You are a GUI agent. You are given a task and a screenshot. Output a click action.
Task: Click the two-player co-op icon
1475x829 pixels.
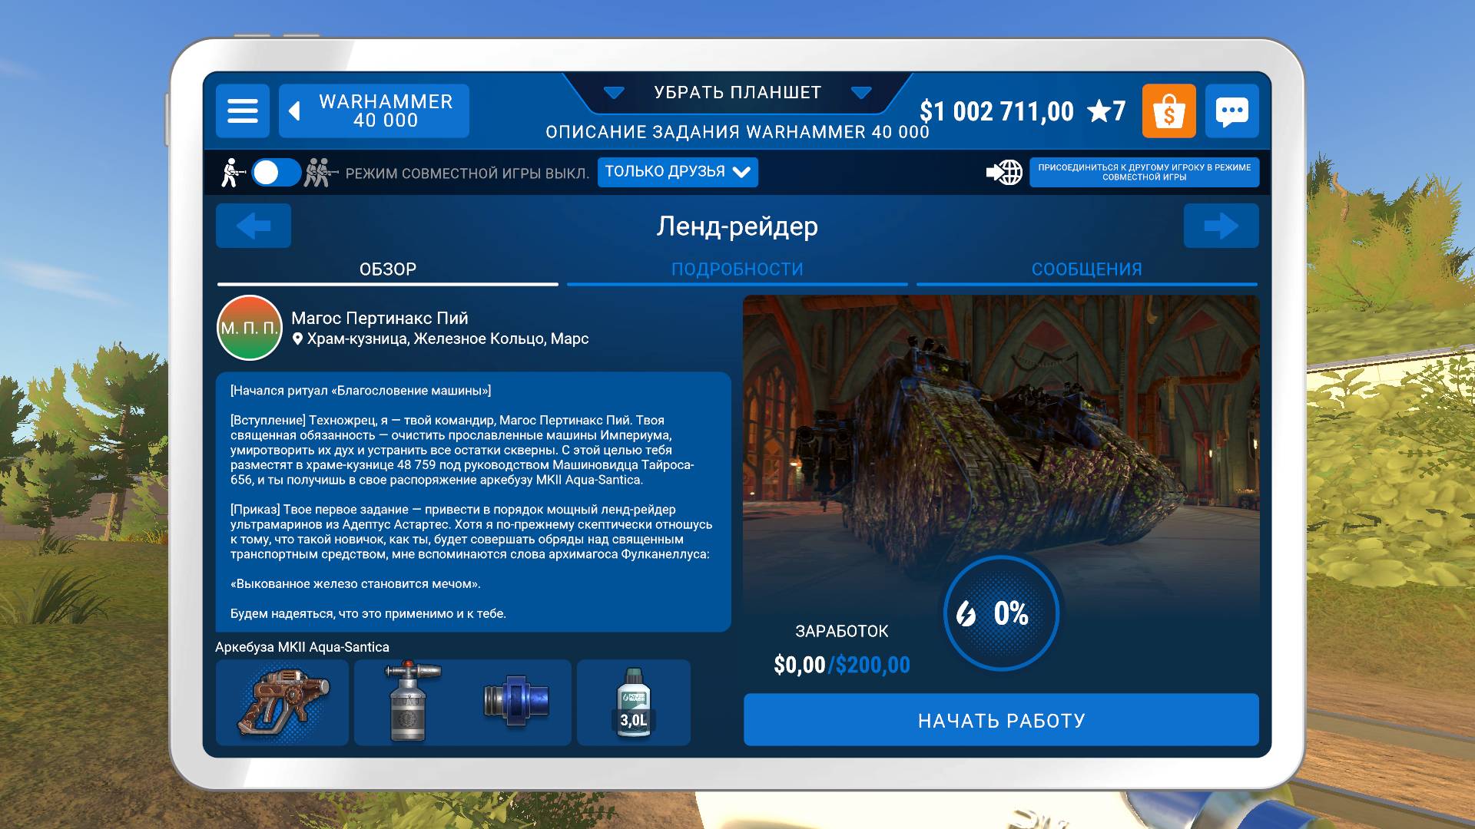coord(320,173)
